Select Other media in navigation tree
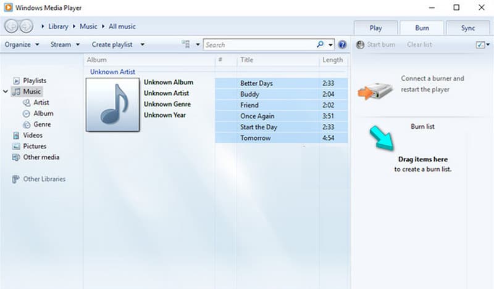The height and width of the screenshot is (289, 494). tap(41, 157)
